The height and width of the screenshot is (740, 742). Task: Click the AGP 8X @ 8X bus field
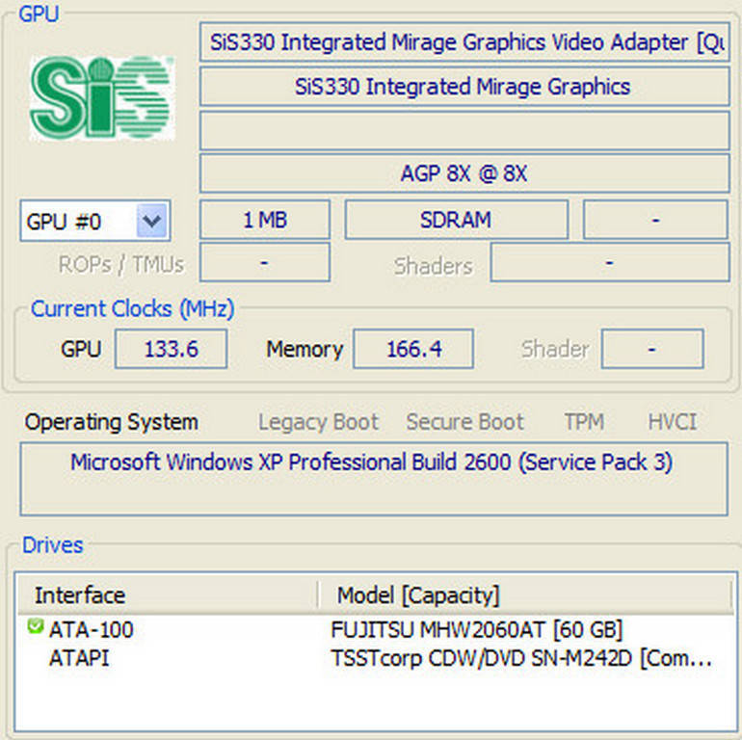(464, 174)
